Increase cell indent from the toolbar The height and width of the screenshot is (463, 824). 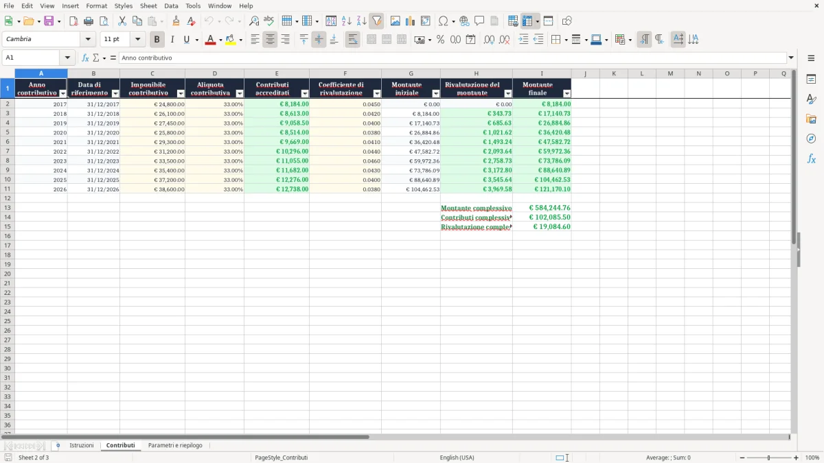(523, 40)
